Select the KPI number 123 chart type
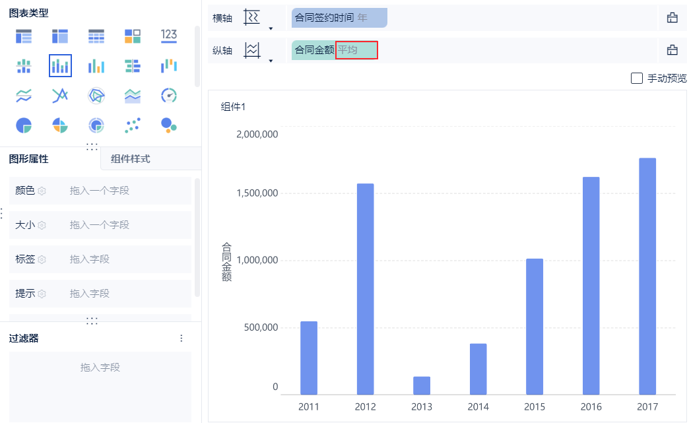 point(169,36)
